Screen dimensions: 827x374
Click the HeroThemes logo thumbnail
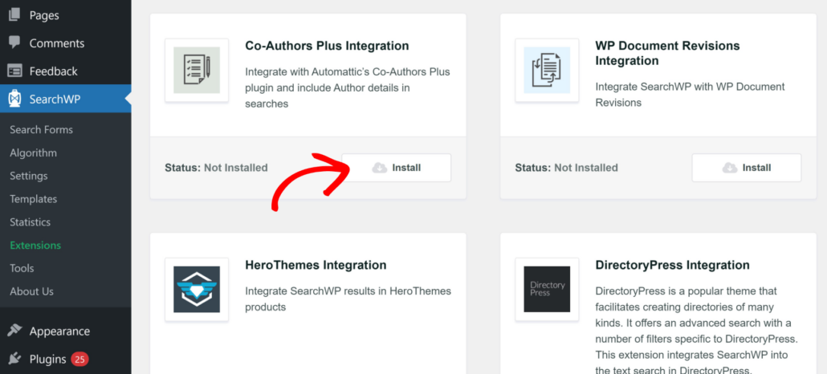click(x=197, y=289)
